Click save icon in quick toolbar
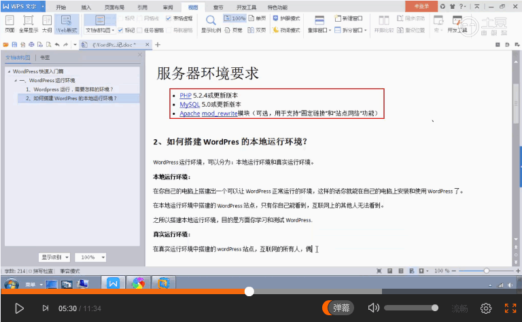 click(x=14, y=45)
